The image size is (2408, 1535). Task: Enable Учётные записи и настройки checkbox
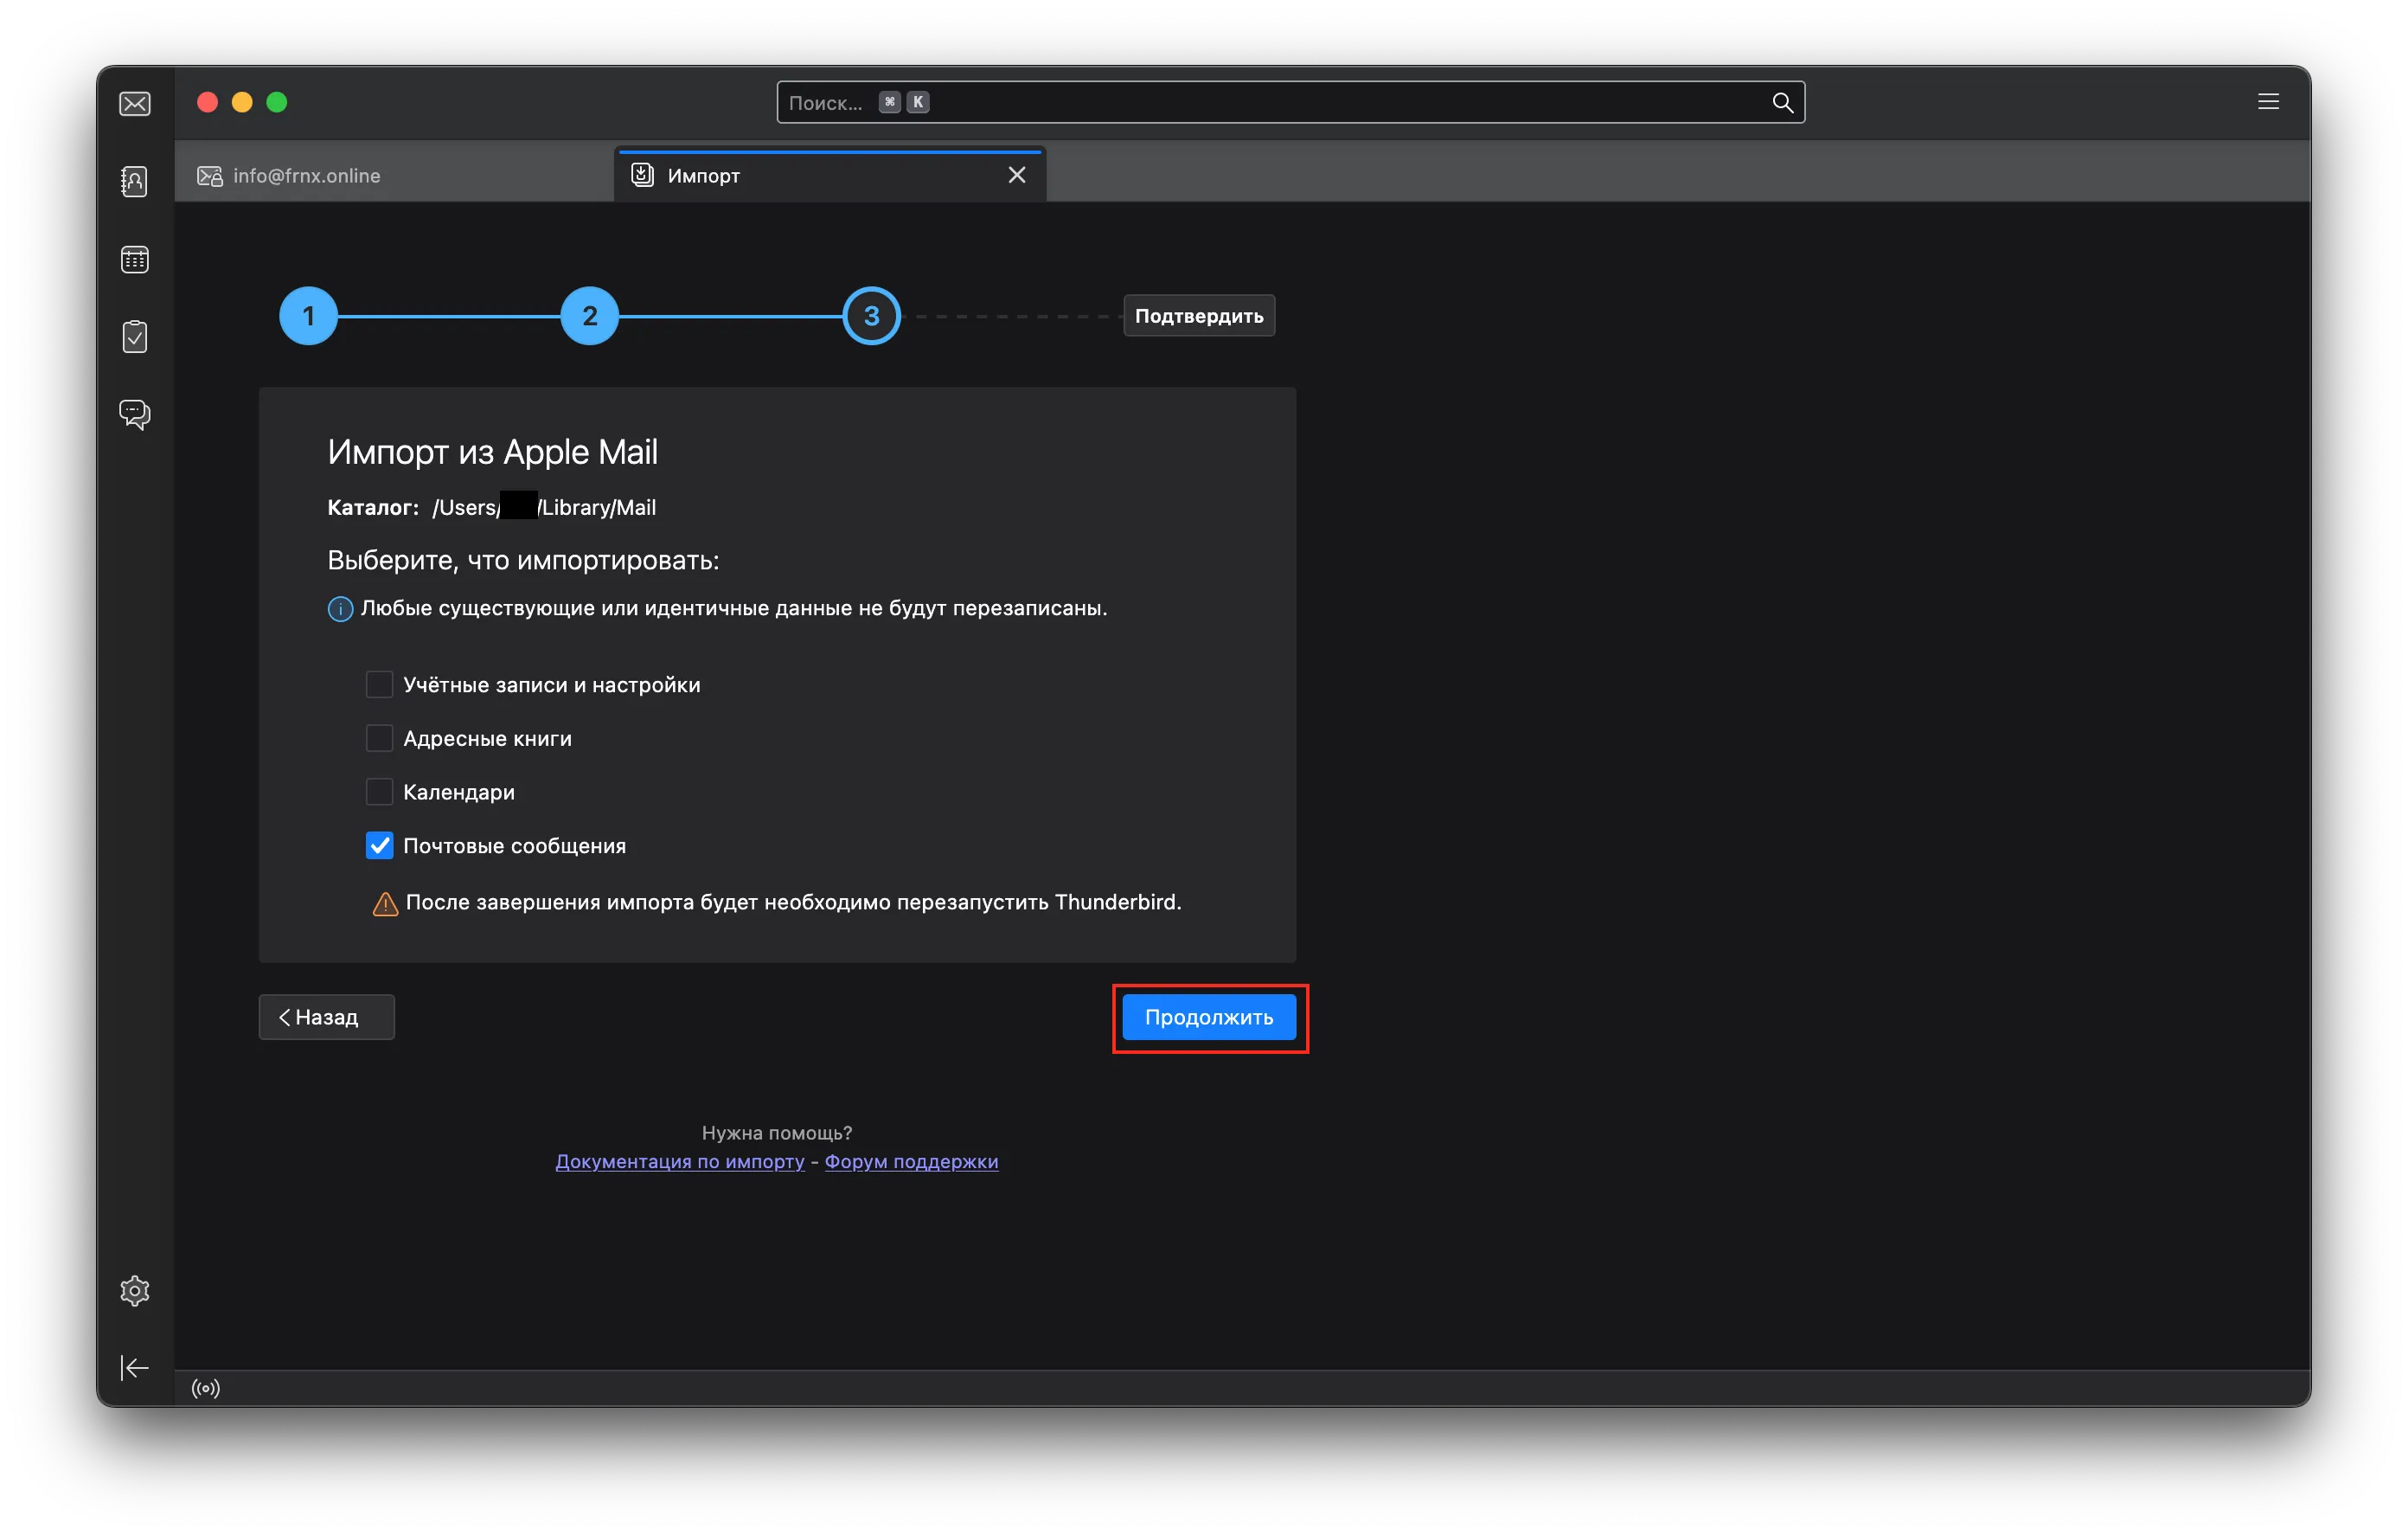(x=379, y=685)
